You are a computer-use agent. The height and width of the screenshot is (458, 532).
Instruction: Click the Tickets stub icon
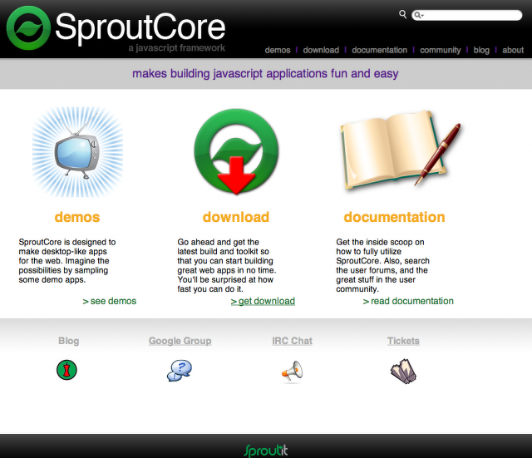coord(403,371)
